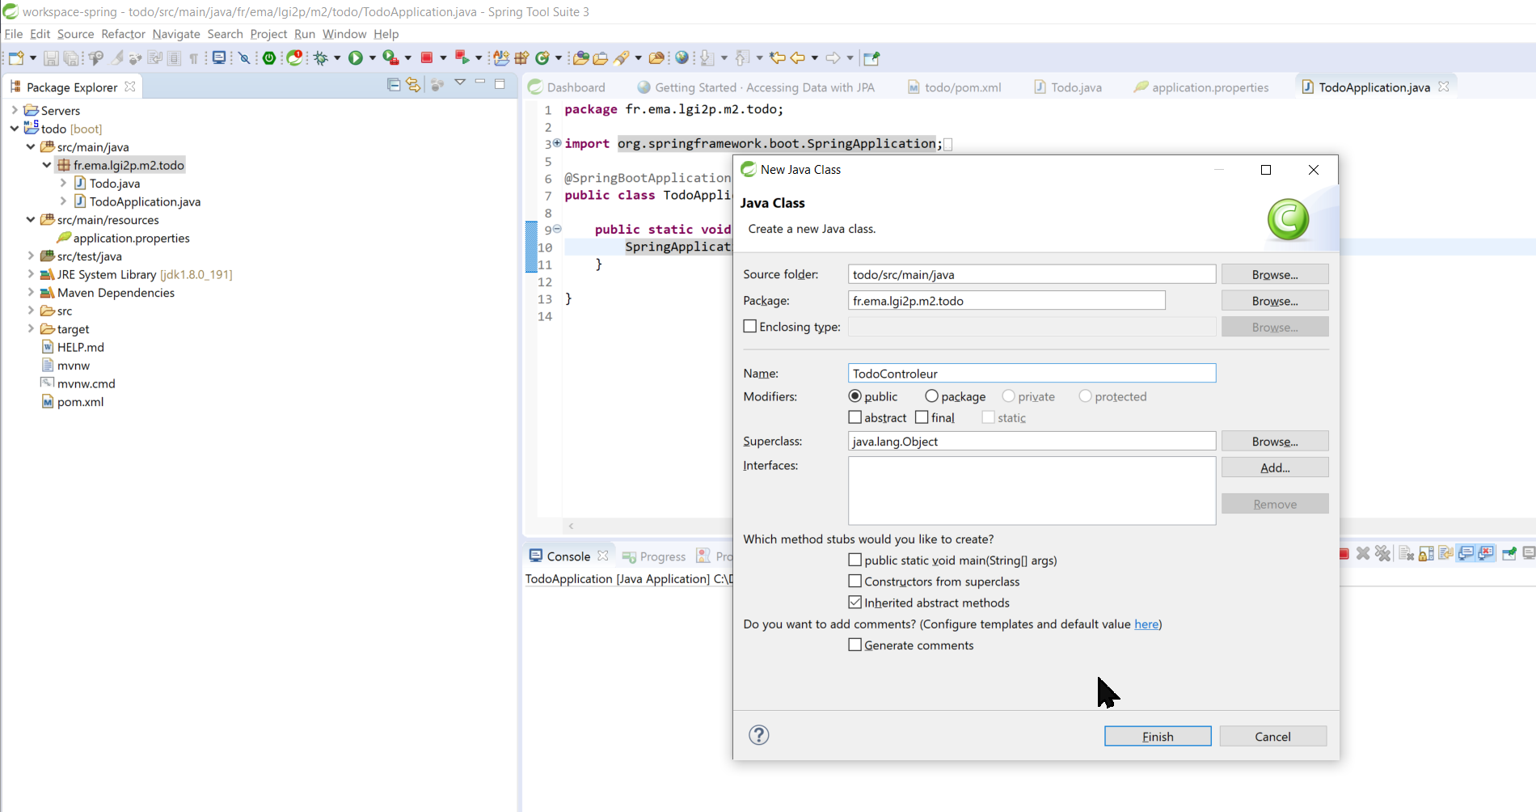
Task: Click the Run External Tools icon
Action: coord(390,58)
